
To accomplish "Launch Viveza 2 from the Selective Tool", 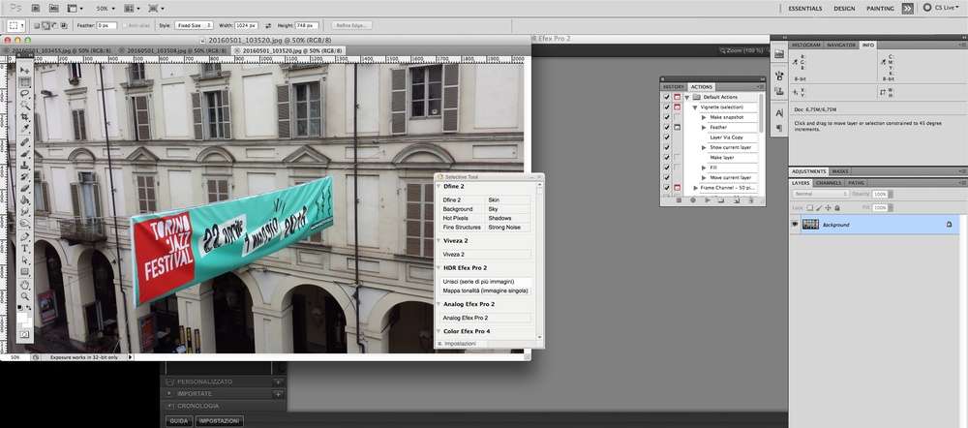I will (x=455, y=254).
